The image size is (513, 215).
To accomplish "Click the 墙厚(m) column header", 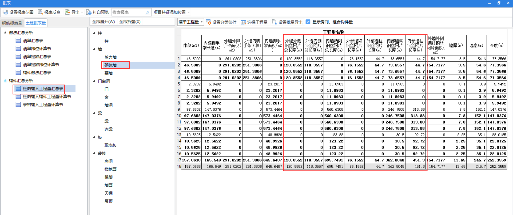I will tap(456, 45).
